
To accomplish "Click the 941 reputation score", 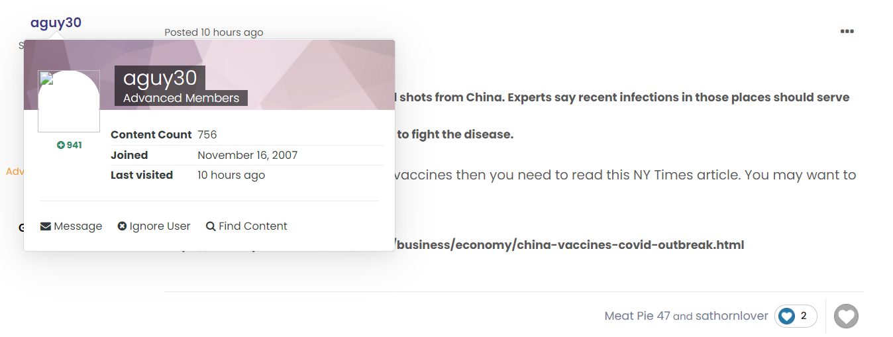I will point(74,145).
